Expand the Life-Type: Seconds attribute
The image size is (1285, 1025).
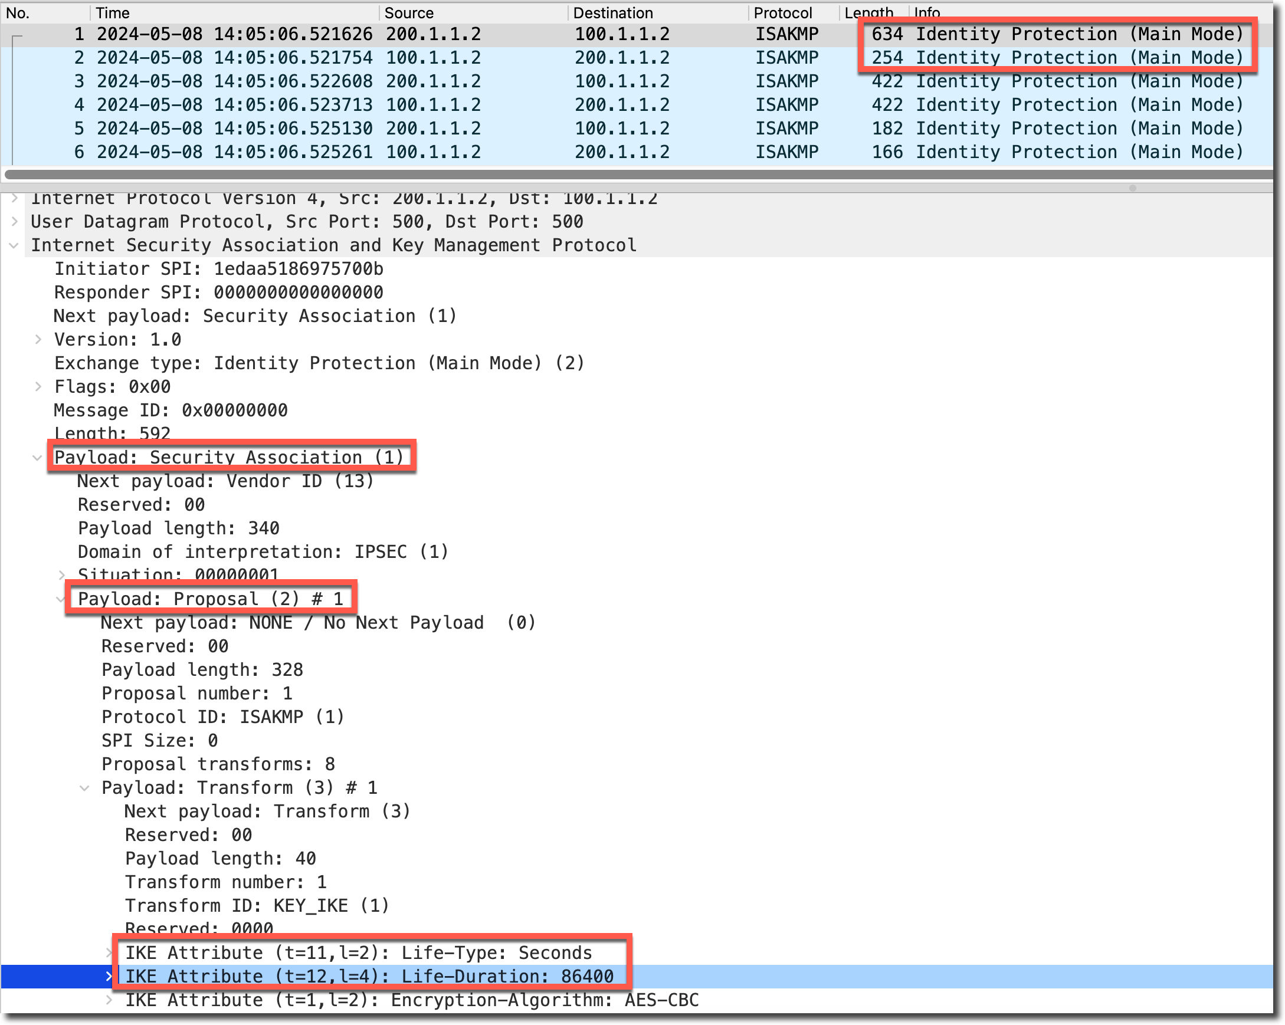coord(109,953)
